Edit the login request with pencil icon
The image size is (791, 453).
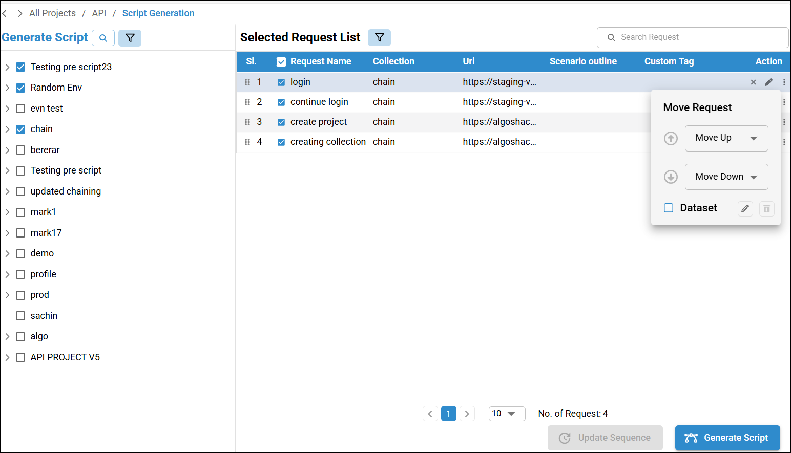coord(769,82)
